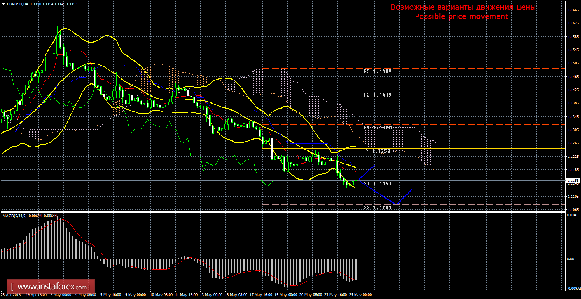
Task: Click the 1.1305 price scale value
Action: [572, 130]
